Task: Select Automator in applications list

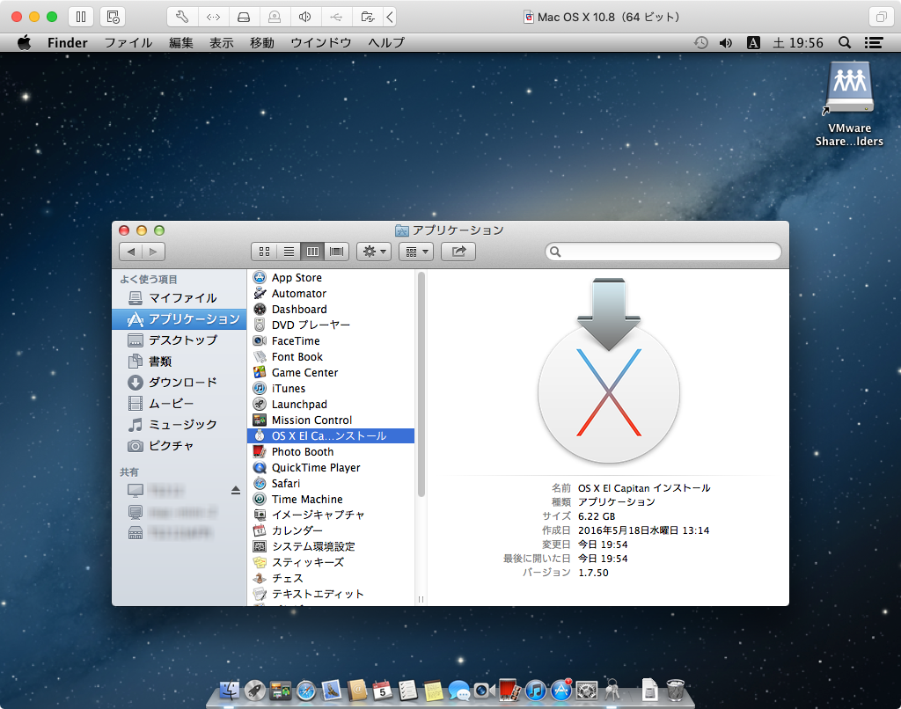Action: click(x=331, y=294)
